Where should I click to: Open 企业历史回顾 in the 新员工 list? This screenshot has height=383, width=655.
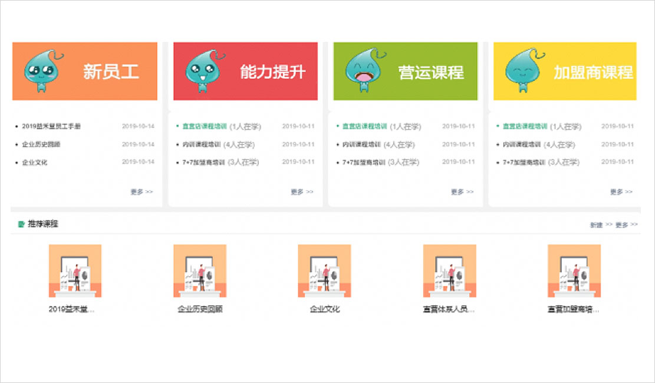tap(41, 144)
